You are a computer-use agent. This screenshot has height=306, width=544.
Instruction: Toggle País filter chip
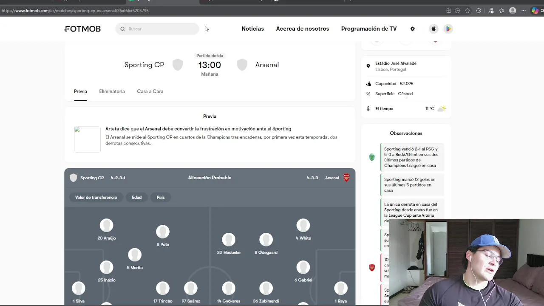(161, 197)
